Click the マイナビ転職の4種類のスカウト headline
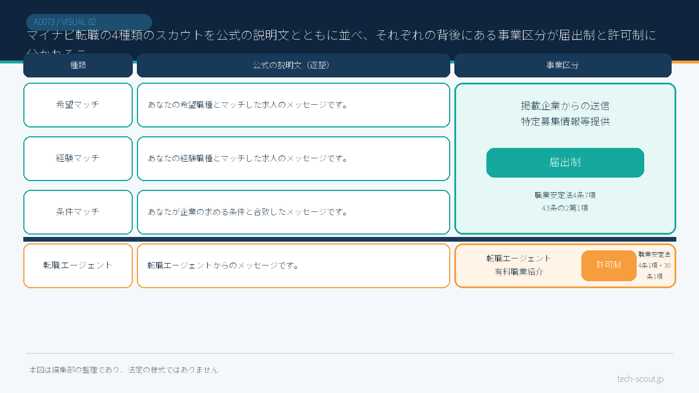This screenshot has width=699, height=393. click(341, 43)
